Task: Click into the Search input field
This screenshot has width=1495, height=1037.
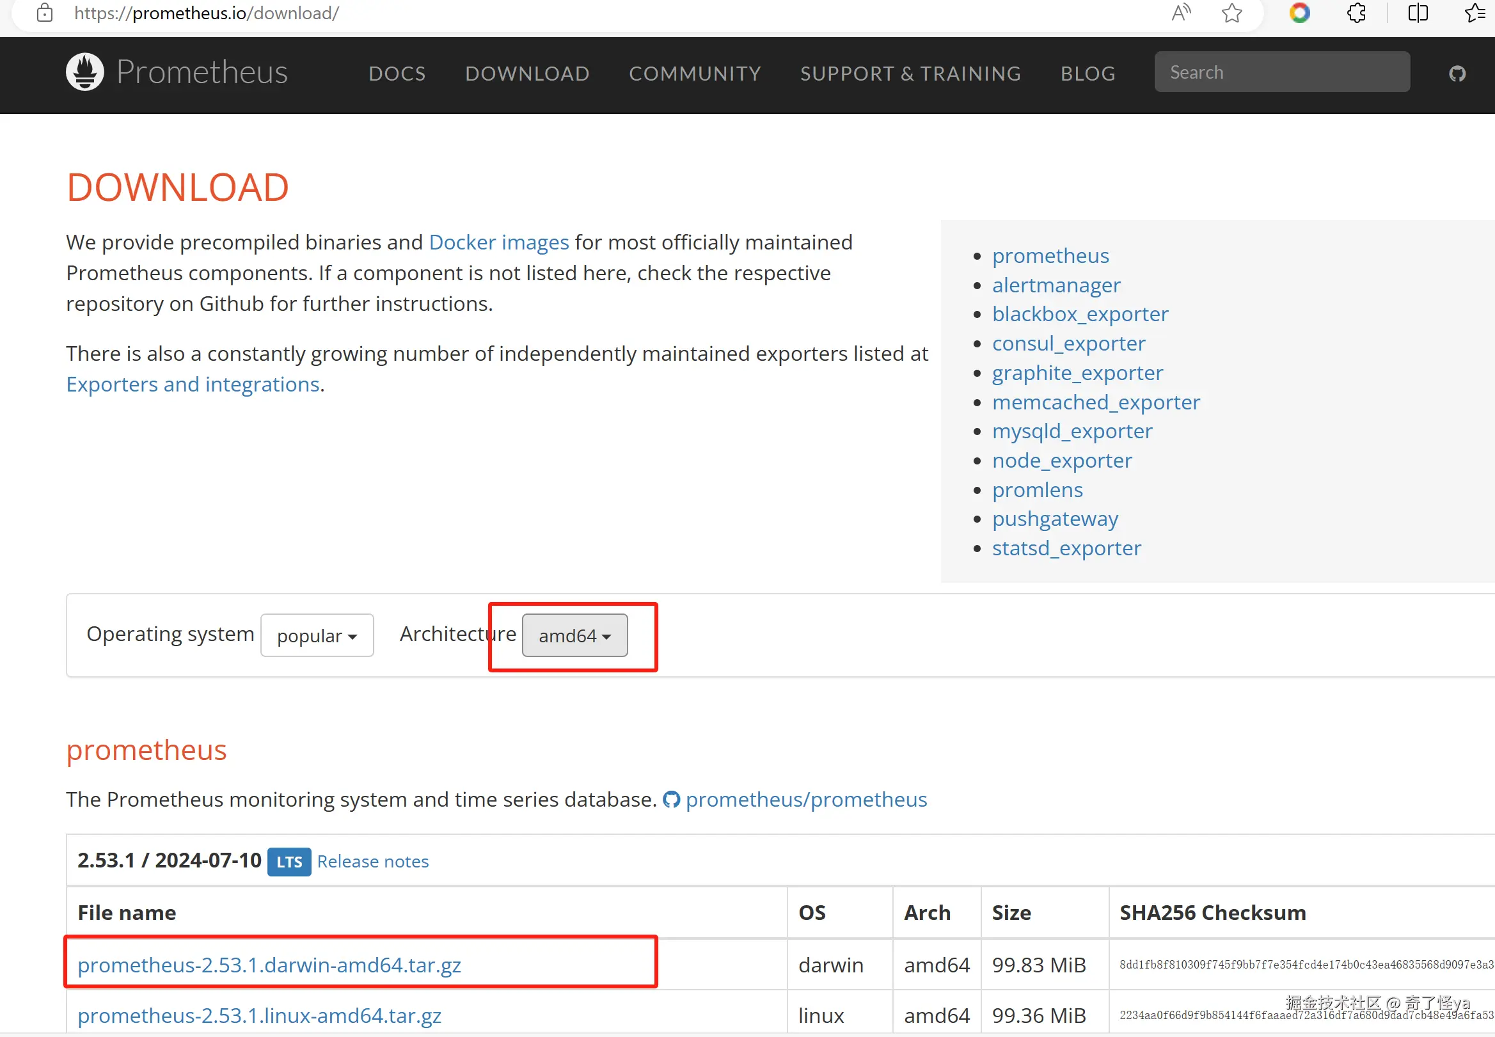Action: [1281, 72]
